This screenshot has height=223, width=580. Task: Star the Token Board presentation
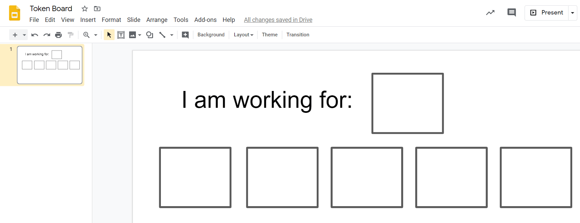tap(84, 8)
